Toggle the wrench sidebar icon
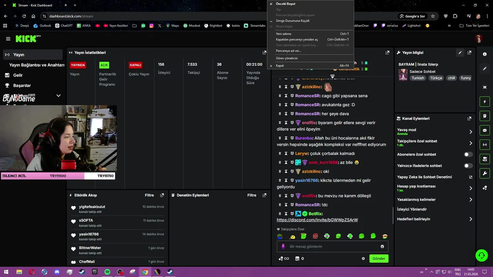Image resolution: width=493 pixels, height=277 pixels. 485,173
